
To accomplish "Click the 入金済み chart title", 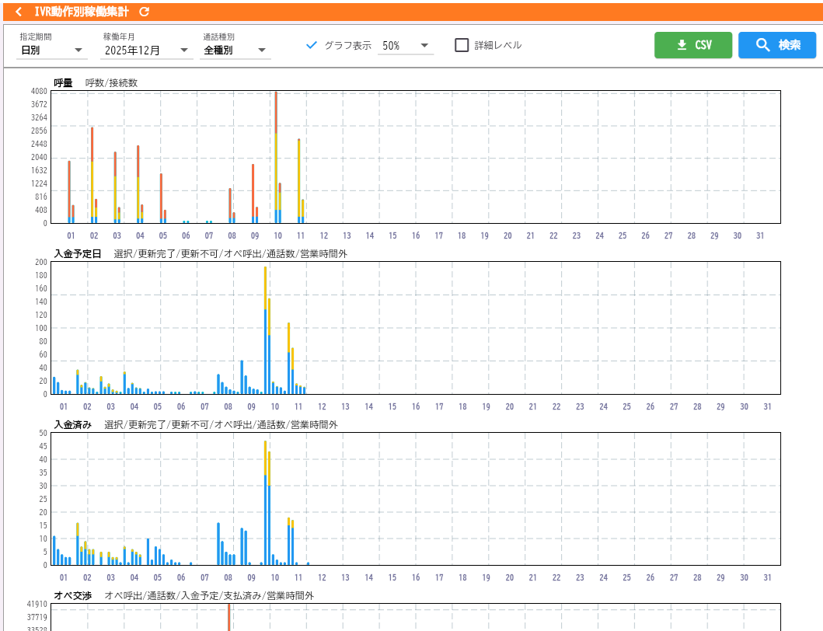I will [x=72, y=424].
